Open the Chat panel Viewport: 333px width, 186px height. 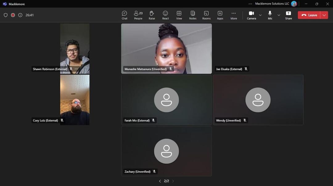(x=124, y=15)
